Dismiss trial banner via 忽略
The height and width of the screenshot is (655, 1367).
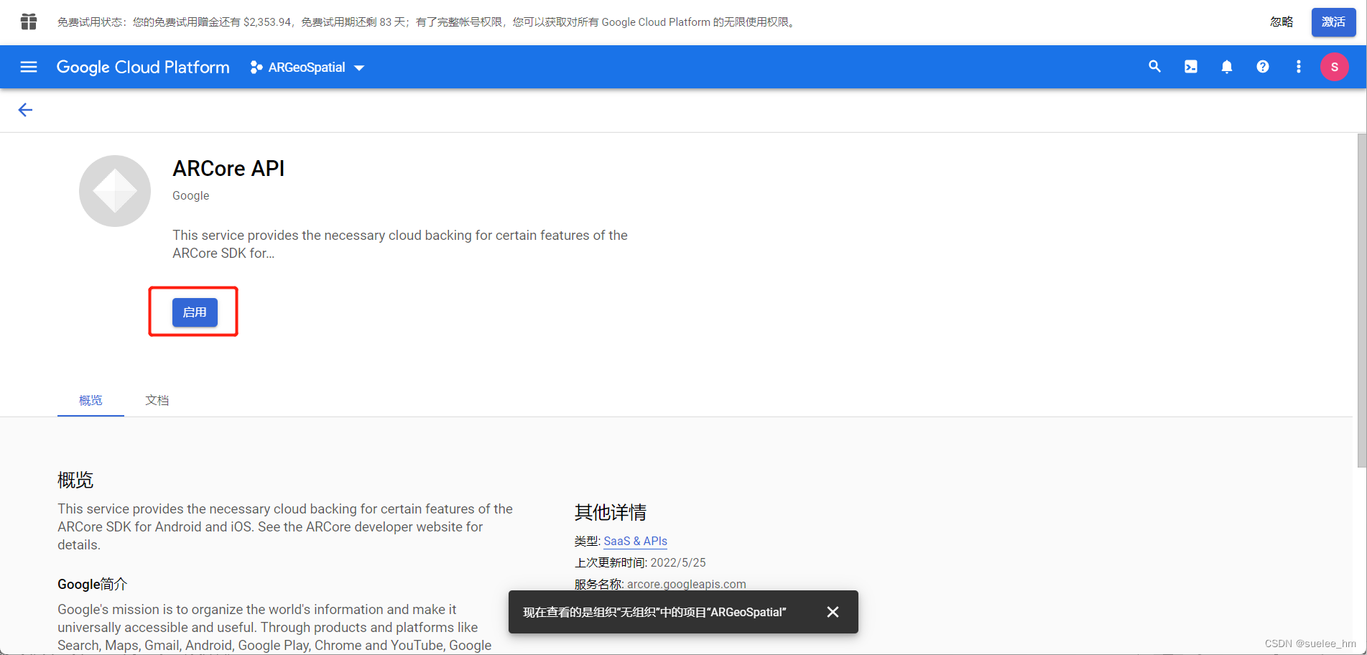tap(1282, 22)
